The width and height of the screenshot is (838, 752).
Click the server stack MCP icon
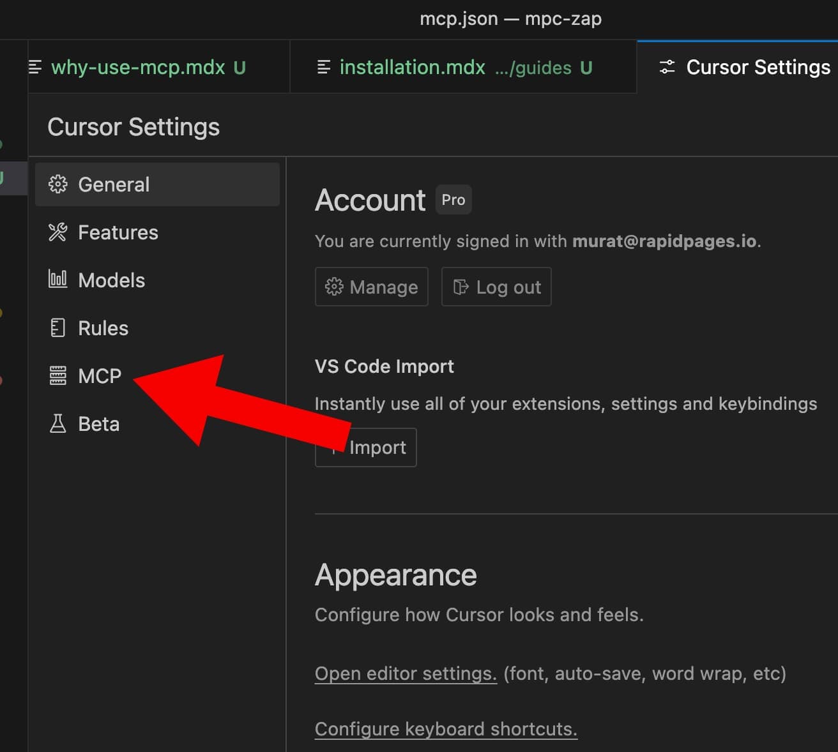(57, 376)
